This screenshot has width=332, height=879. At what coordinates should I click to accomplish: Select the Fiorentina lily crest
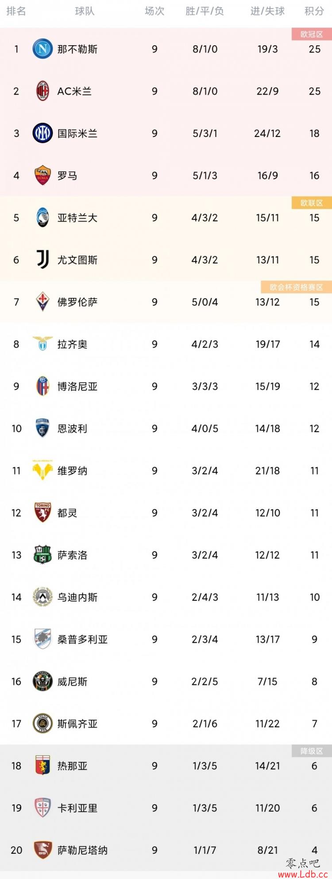[42, 302]
